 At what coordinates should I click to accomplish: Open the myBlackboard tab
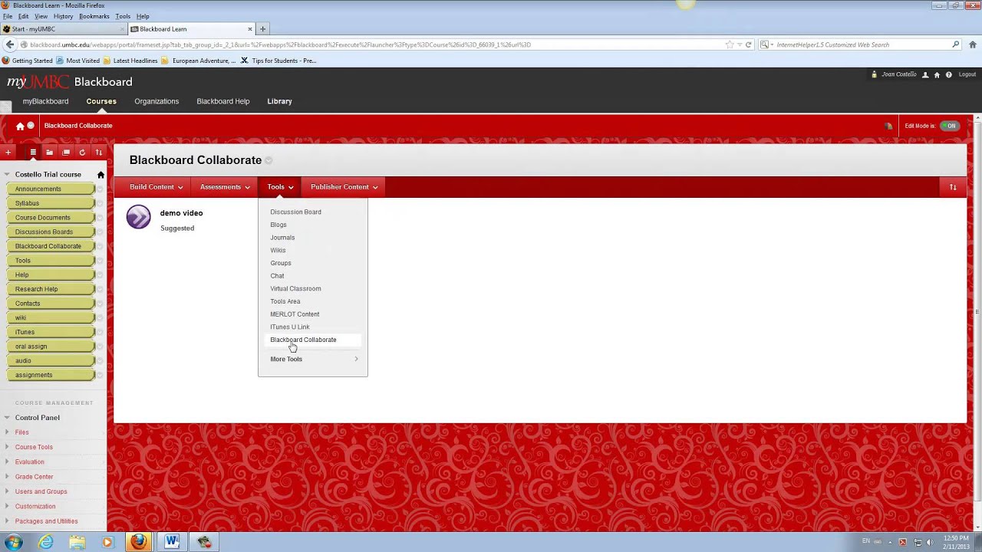point(45,101)
